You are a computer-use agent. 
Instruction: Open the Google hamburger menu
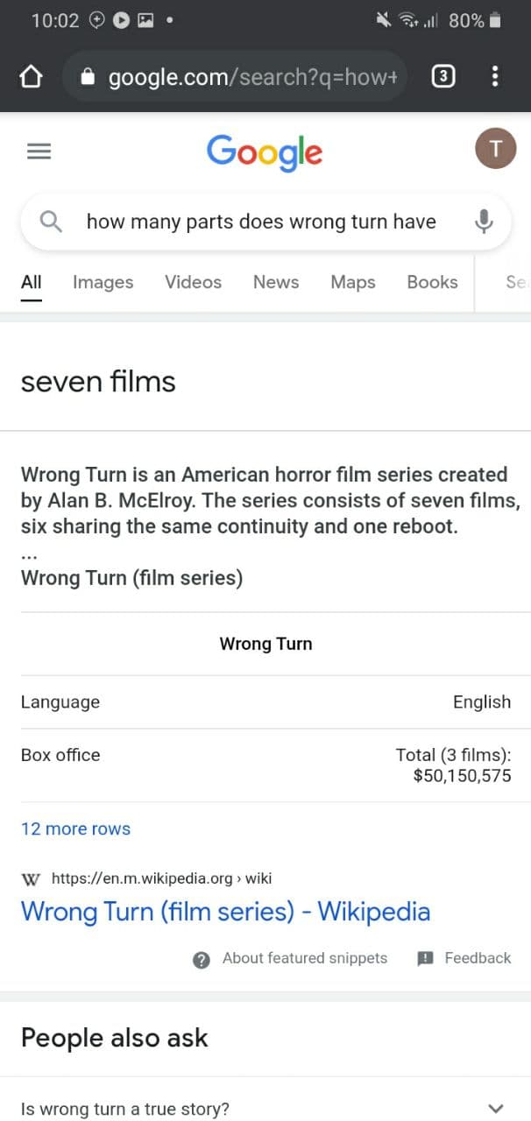tap(38, 152)
